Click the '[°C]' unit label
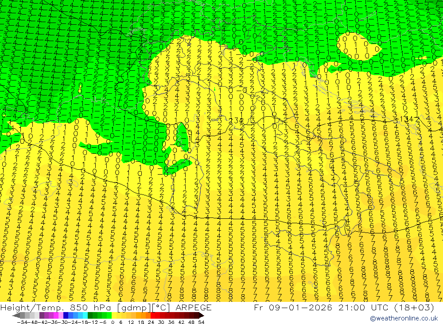The height and width of the screenshot is (324, 443). click(161, 307)
